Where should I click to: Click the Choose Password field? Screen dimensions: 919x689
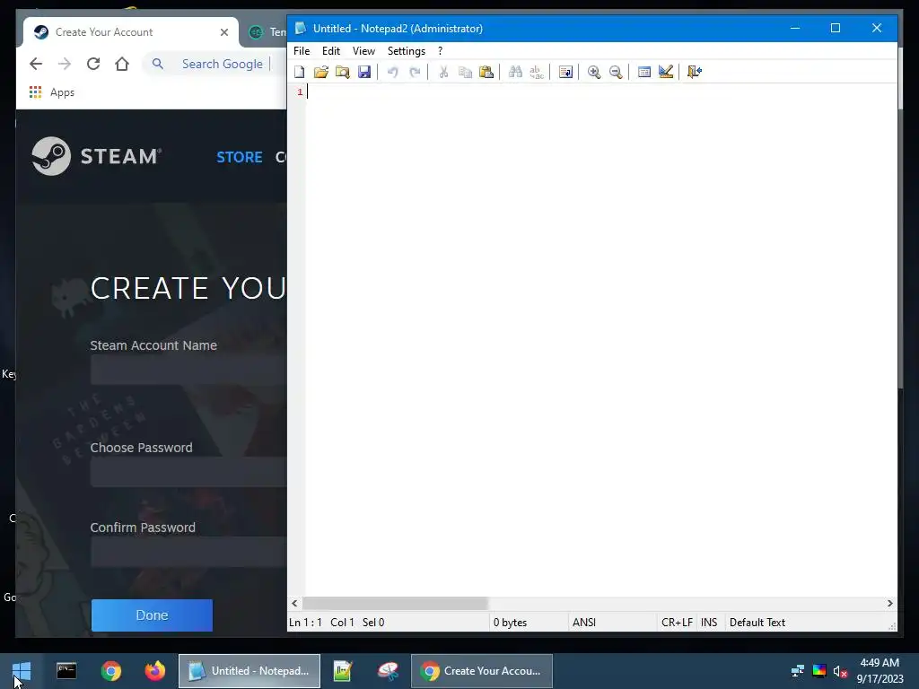click(x=188, y=472)
